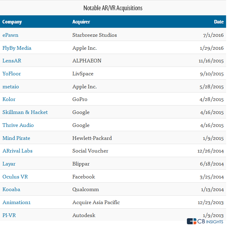
Task: Select the Oculus VR link
Action: 15,177
